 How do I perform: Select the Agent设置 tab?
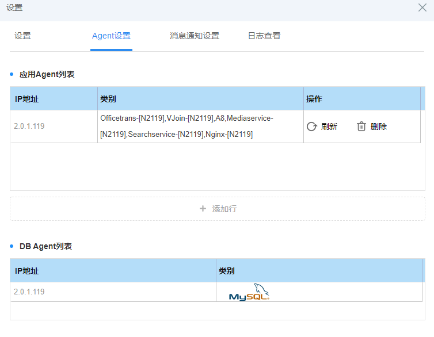click(x=111, y=36)
